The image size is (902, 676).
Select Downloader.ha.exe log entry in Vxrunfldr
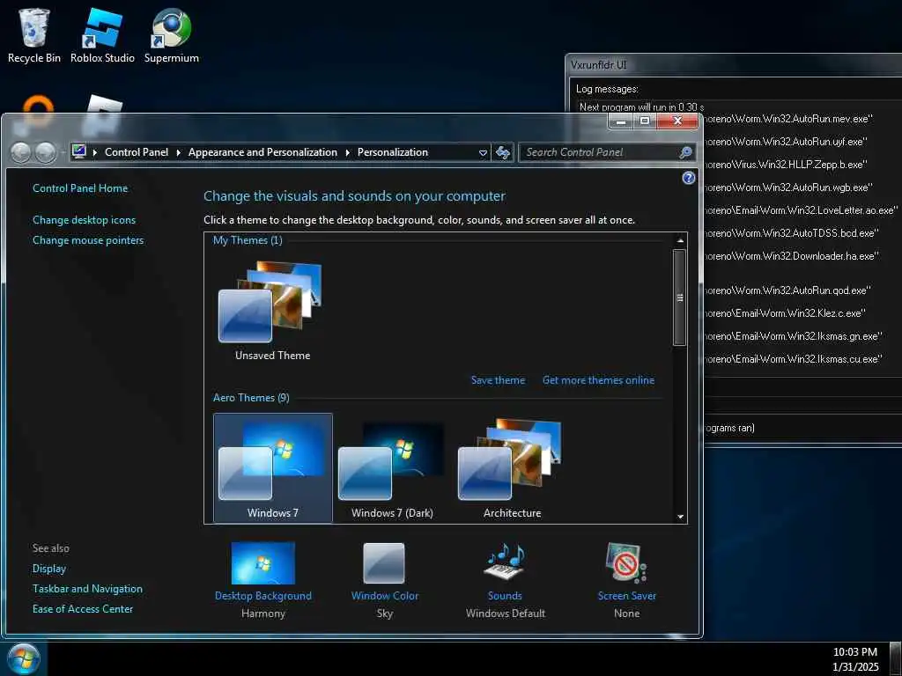[791, 256]
